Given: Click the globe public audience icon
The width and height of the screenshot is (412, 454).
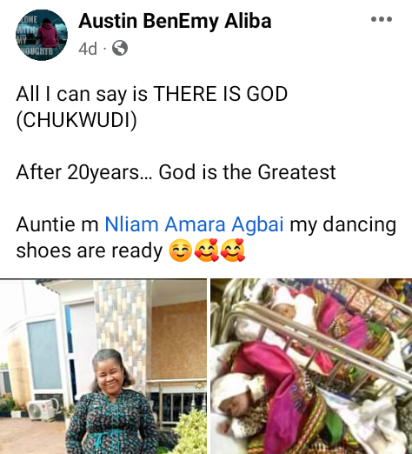Looking at the screenshot, I should click(x=120, y=48).
